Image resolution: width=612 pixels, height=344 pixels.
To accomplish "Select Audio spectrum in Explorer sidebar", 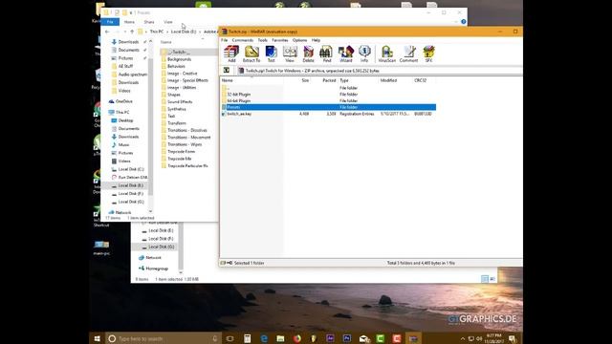I will (x=133, y=75).
